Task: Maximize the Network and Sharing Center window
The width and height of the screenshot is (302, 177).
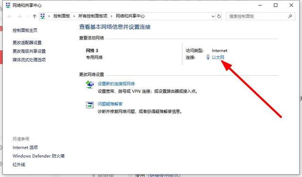Action: [x=276, y=5]
